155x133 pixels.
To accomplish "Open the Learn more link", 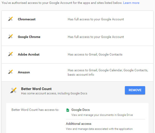I will 131,3.
